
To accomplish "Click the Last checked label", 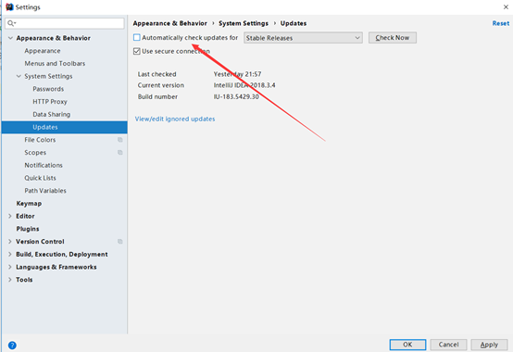I will 156,74.
